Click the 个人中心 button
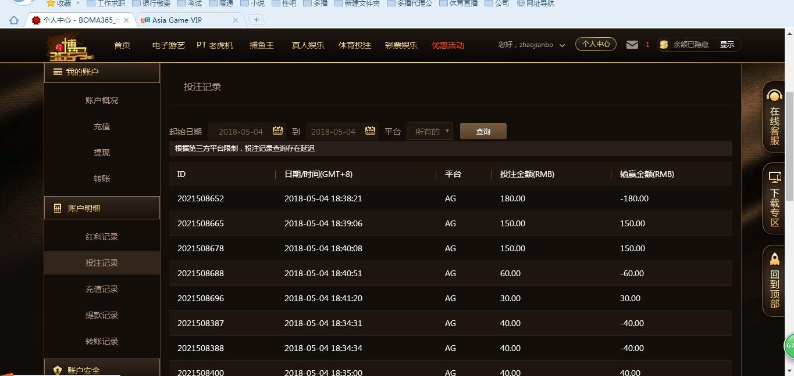This screenshot has height=376, width=794. (596, 44)
